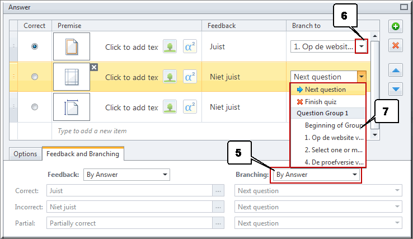This screenshot has width=413, height=239.
Task: Remove image from second answer thumbnail
Action: pyautogui.click(x=94, y=67)
